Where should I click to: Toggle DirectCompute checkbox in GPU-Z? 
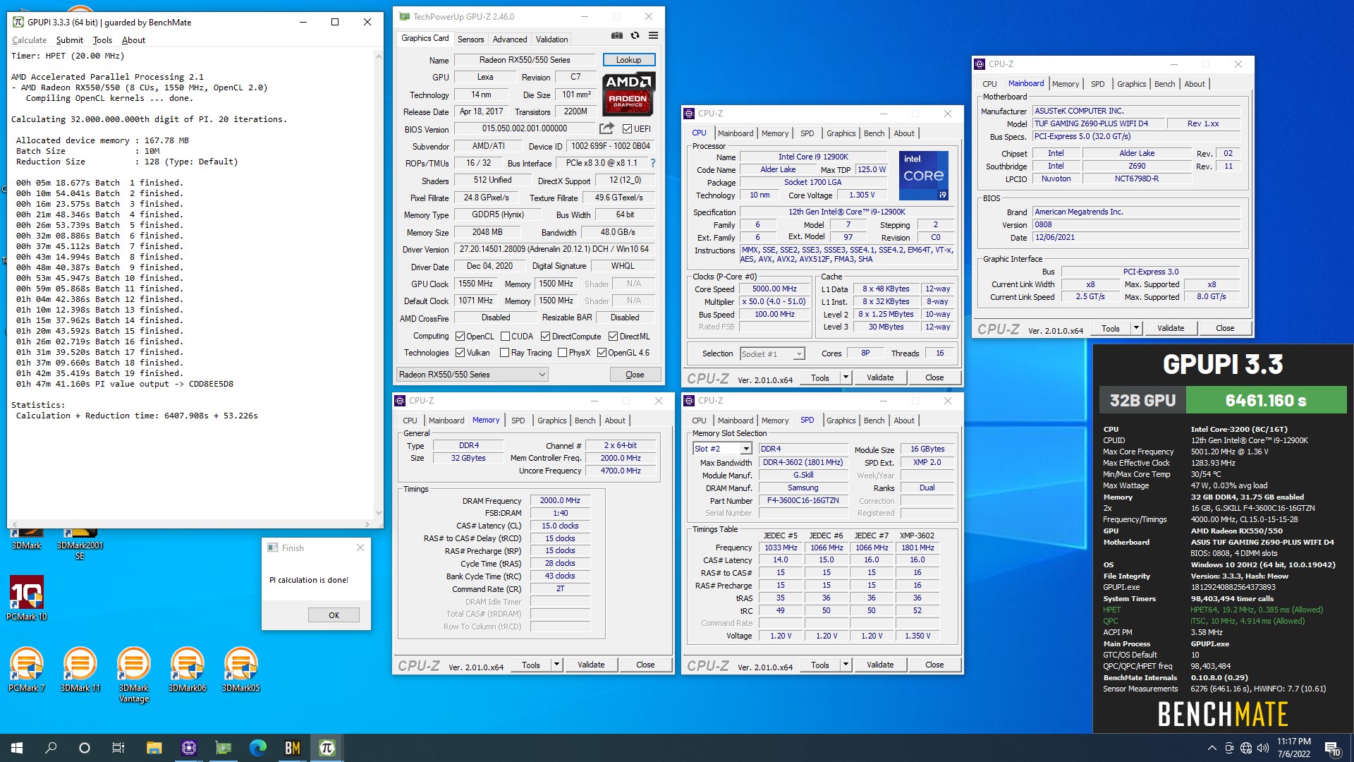[546, 337]
